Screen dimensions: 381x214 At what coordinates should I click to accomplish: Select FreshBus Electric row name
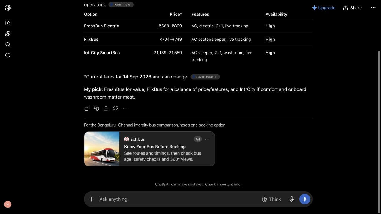click(102, 26)
